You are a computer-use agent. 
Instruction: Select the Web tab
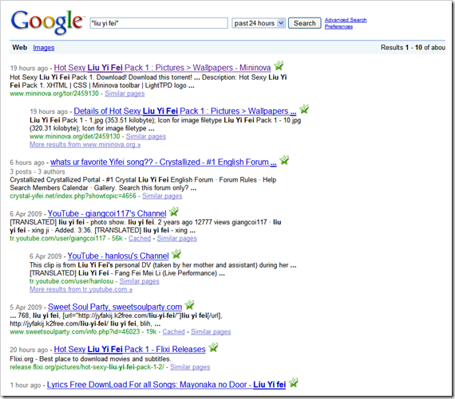(x=20, y=48)
